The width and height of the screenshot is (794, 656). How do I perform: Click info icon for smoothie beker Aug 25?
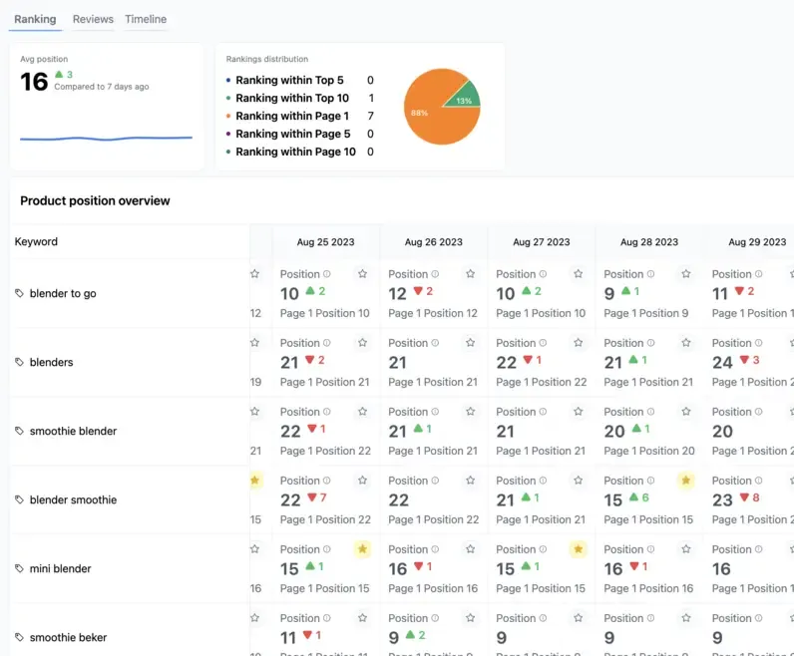327,618
